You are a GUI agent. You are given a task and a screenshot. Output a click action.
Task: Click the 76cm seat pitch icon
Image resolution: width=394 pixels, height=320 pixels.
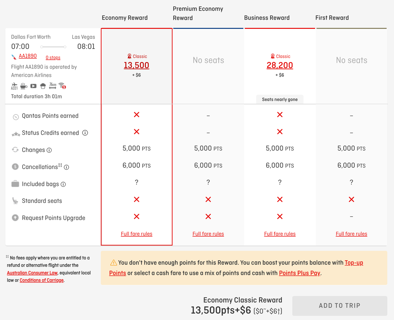pyautogui.click(x=53, y=86)
